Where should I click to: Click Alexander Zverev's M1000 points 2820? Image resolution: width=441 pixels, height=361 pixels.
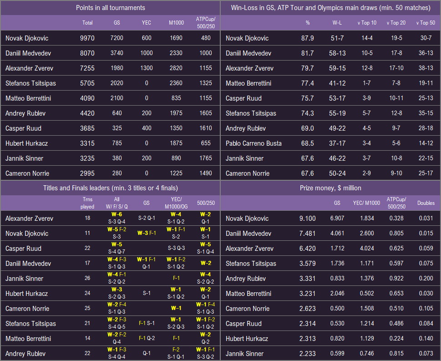[x=176, y=68]
